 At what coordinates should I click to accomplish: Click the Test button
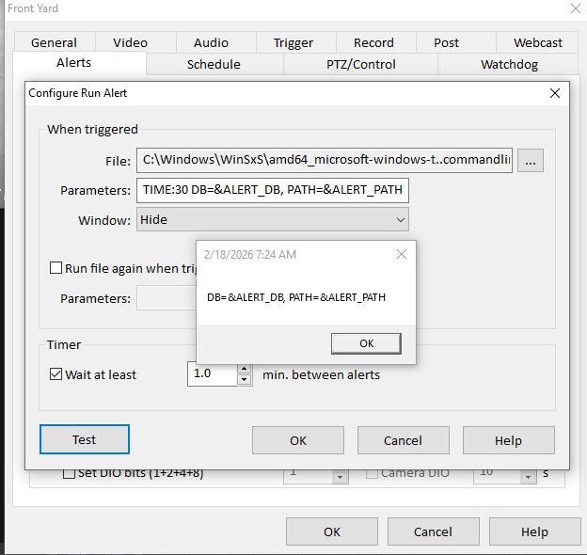point(85,439)
